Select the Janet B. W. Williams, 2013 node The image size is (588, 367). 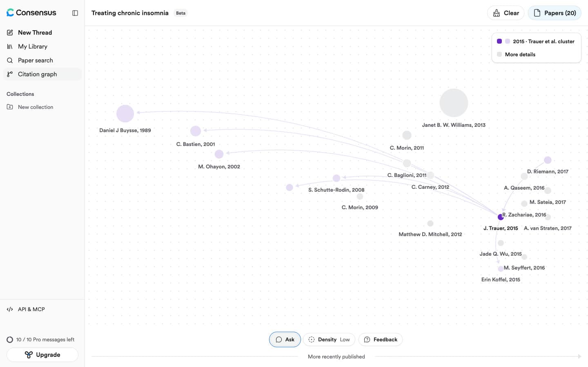[x=454, y=103]
